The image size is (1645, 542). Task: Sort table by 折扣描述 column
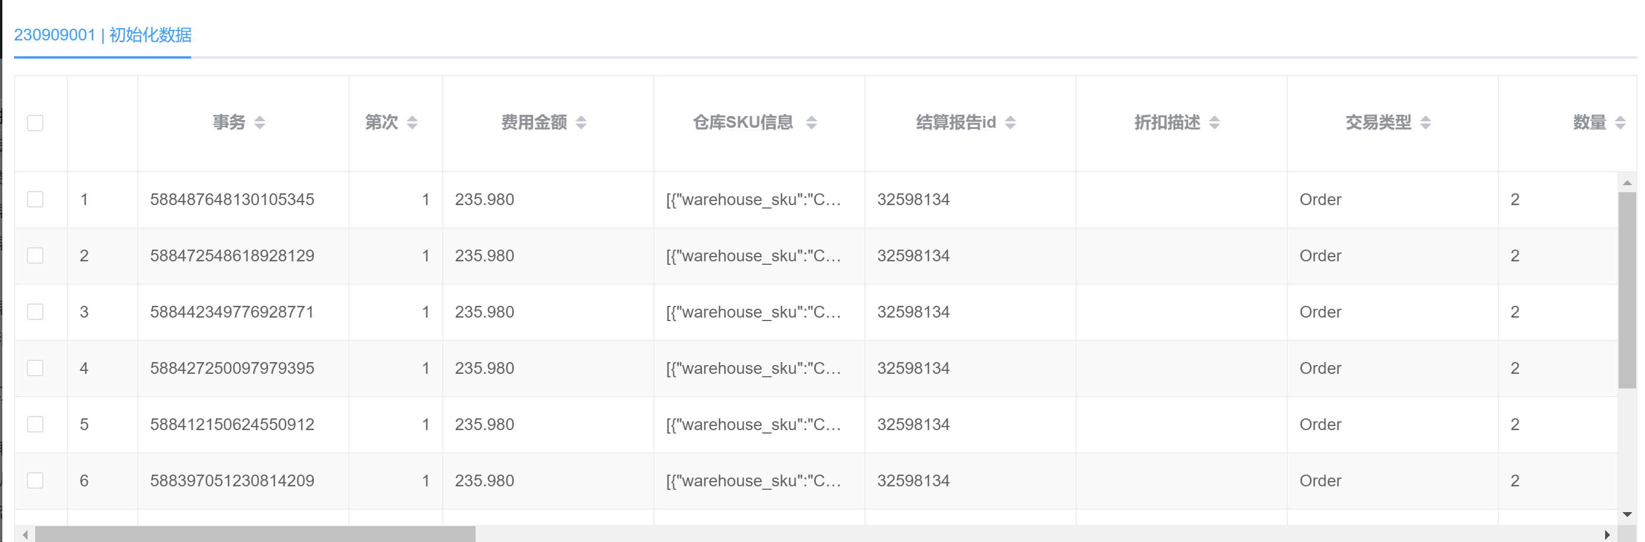(x=1214, y=122)
